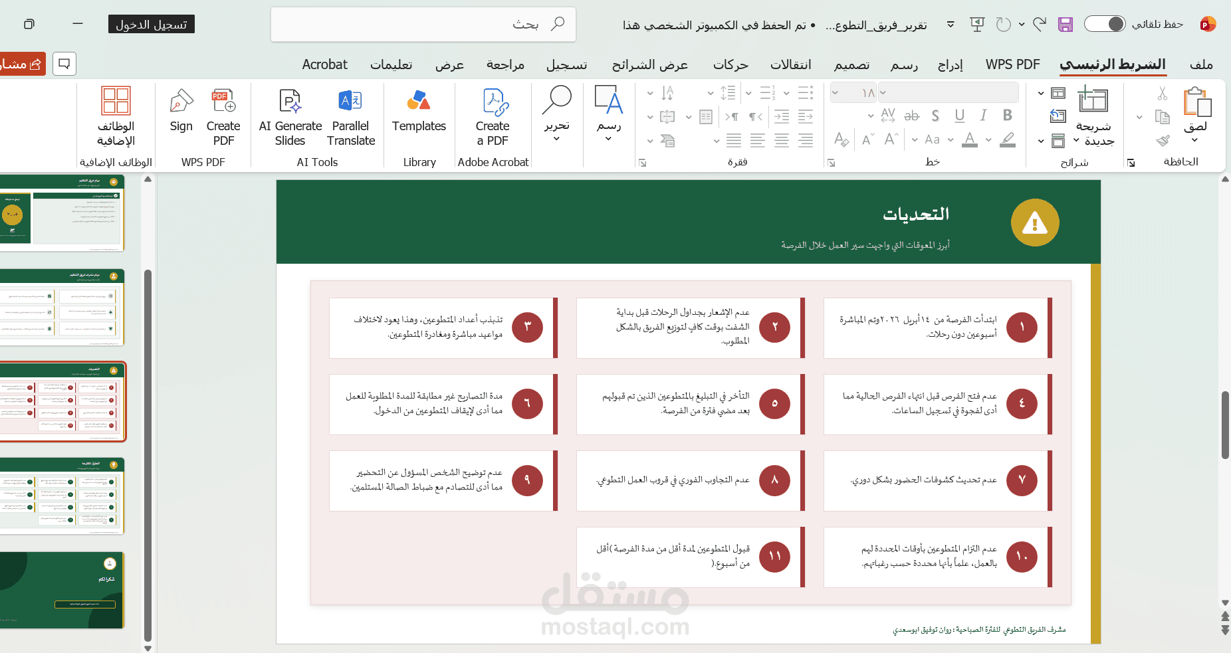Click the Convert to SmartArt icon

point(667,140)
